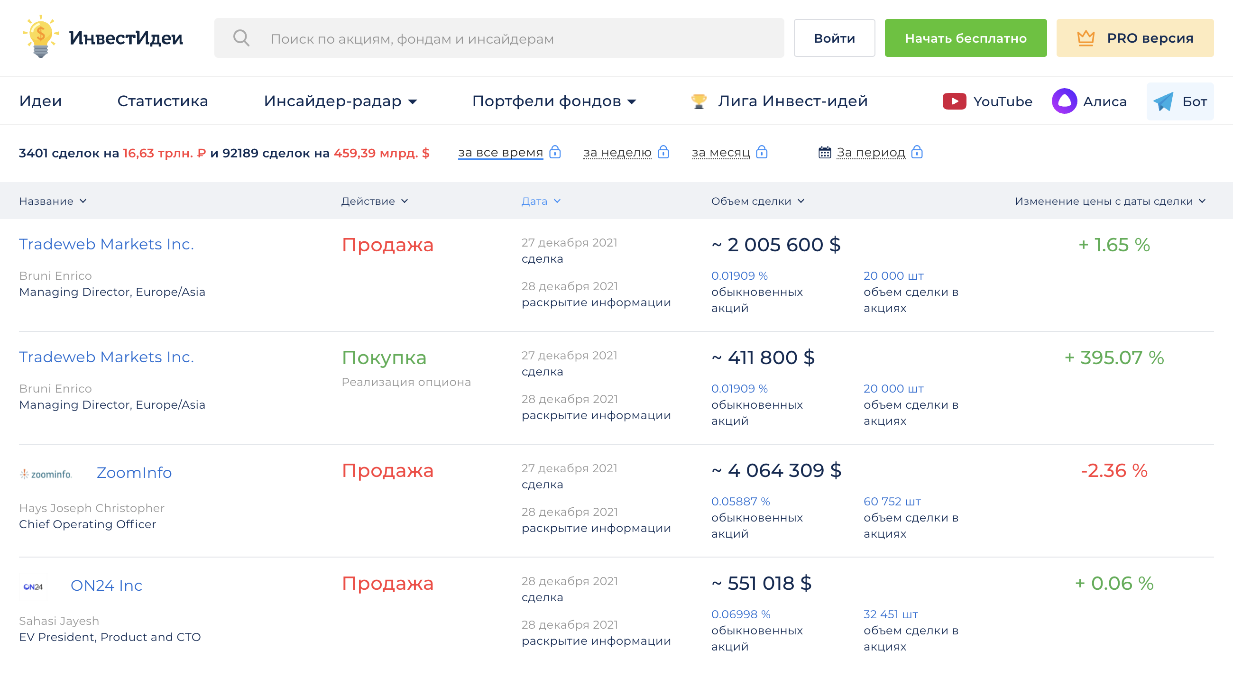Image resolution: width=1233 pixels, height=696 pixels.
Task: Click the Telegram paper-plane Бот icon
Action: coord(1163,101)
